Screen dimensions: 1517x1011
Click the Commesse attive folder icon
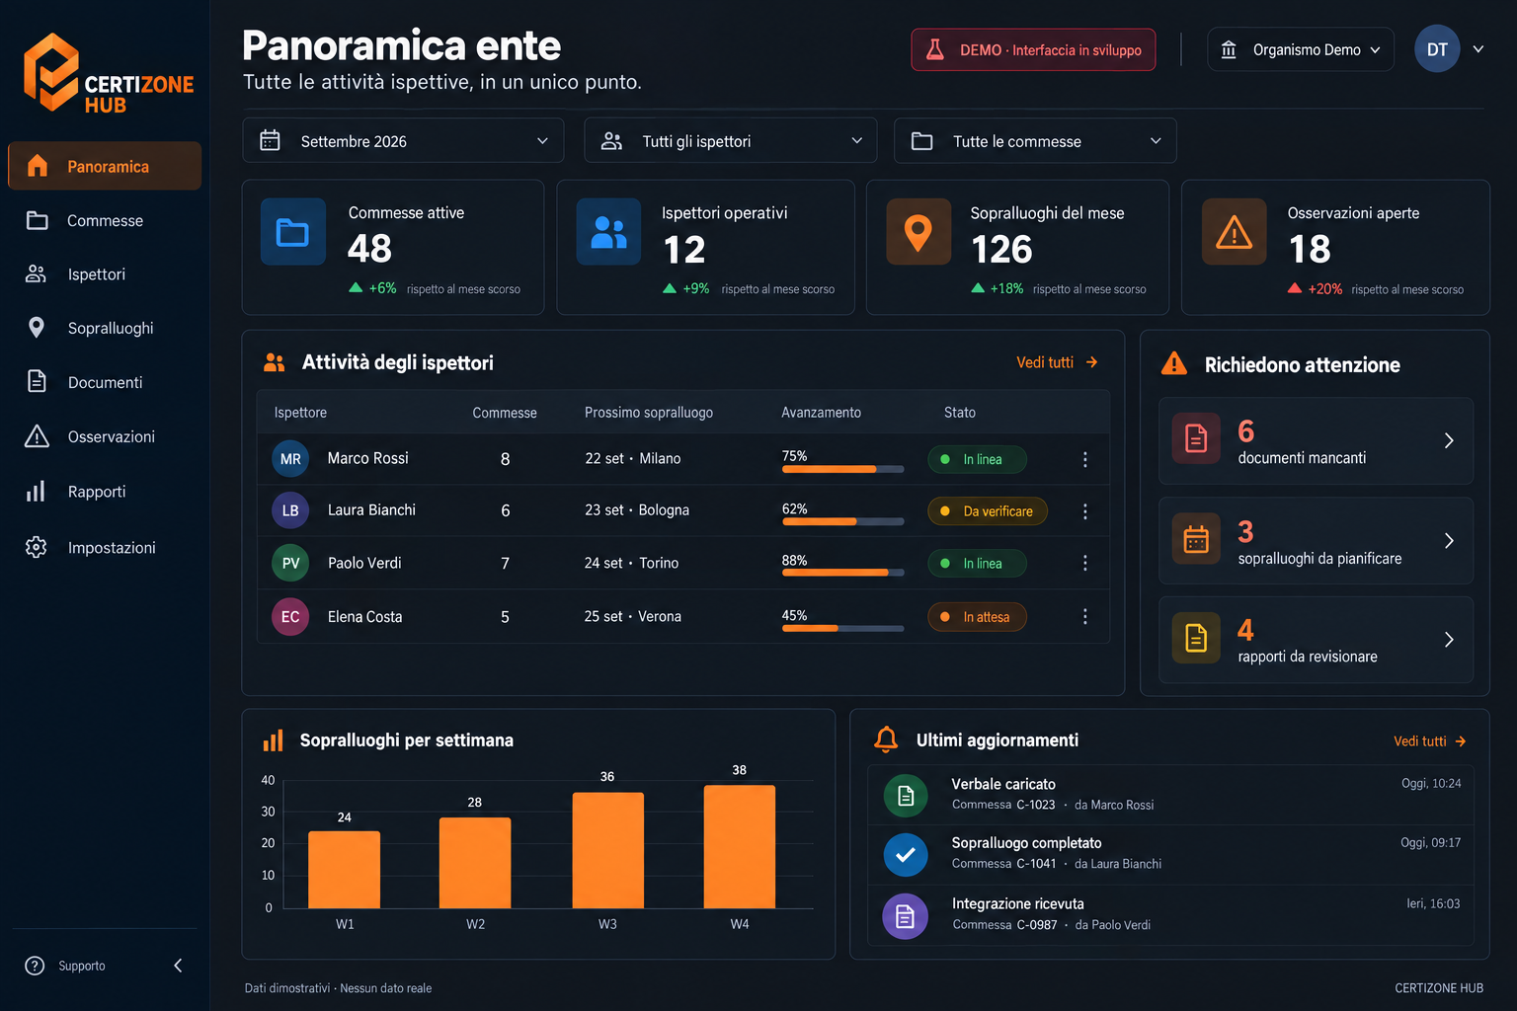pyautogui.click(x=292, y=232)
